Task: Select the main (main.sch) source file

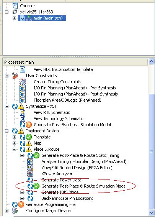Action: pos(48,18)
